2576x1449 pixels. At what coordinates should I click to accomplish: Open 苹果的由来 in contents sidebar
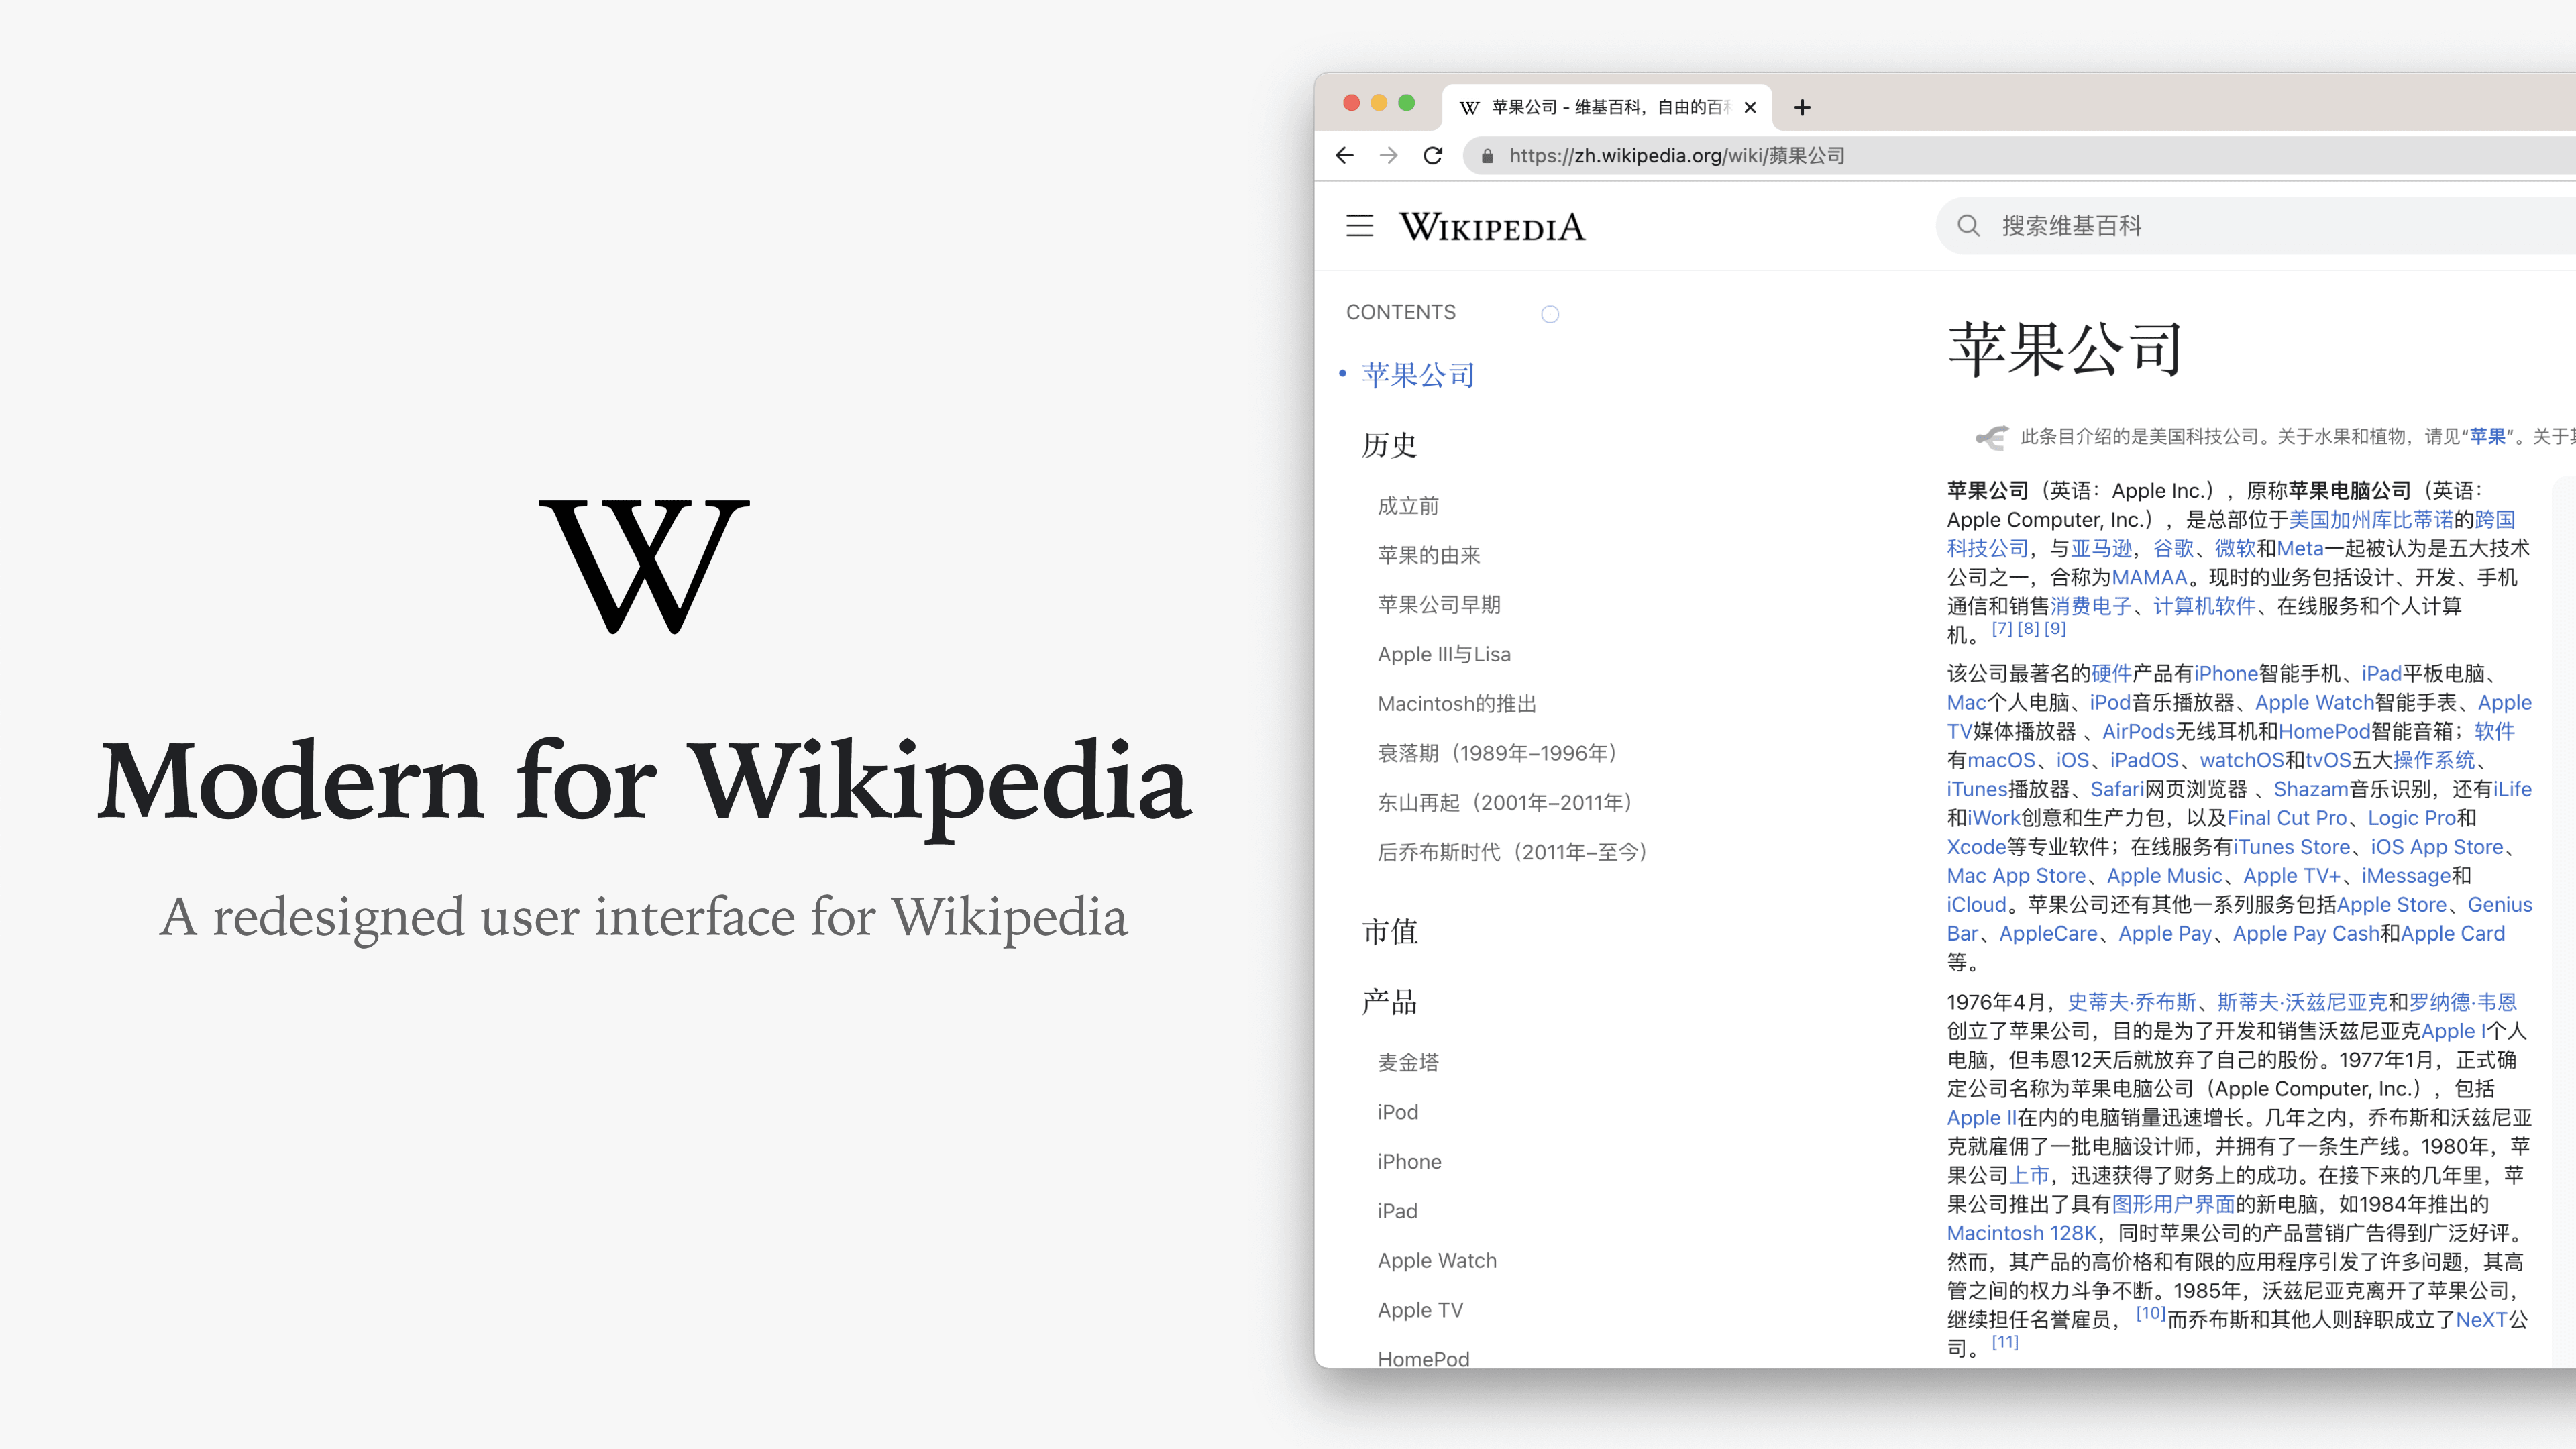[x=1428, y=555]
